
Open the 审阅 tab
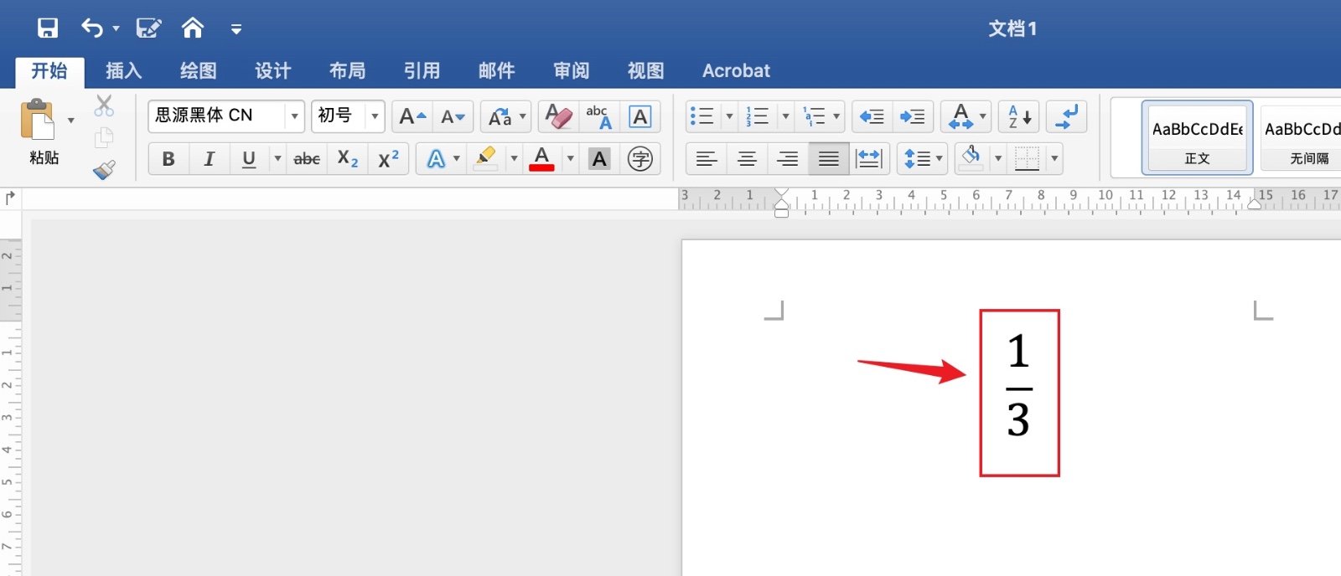click(x=572, y=71)
